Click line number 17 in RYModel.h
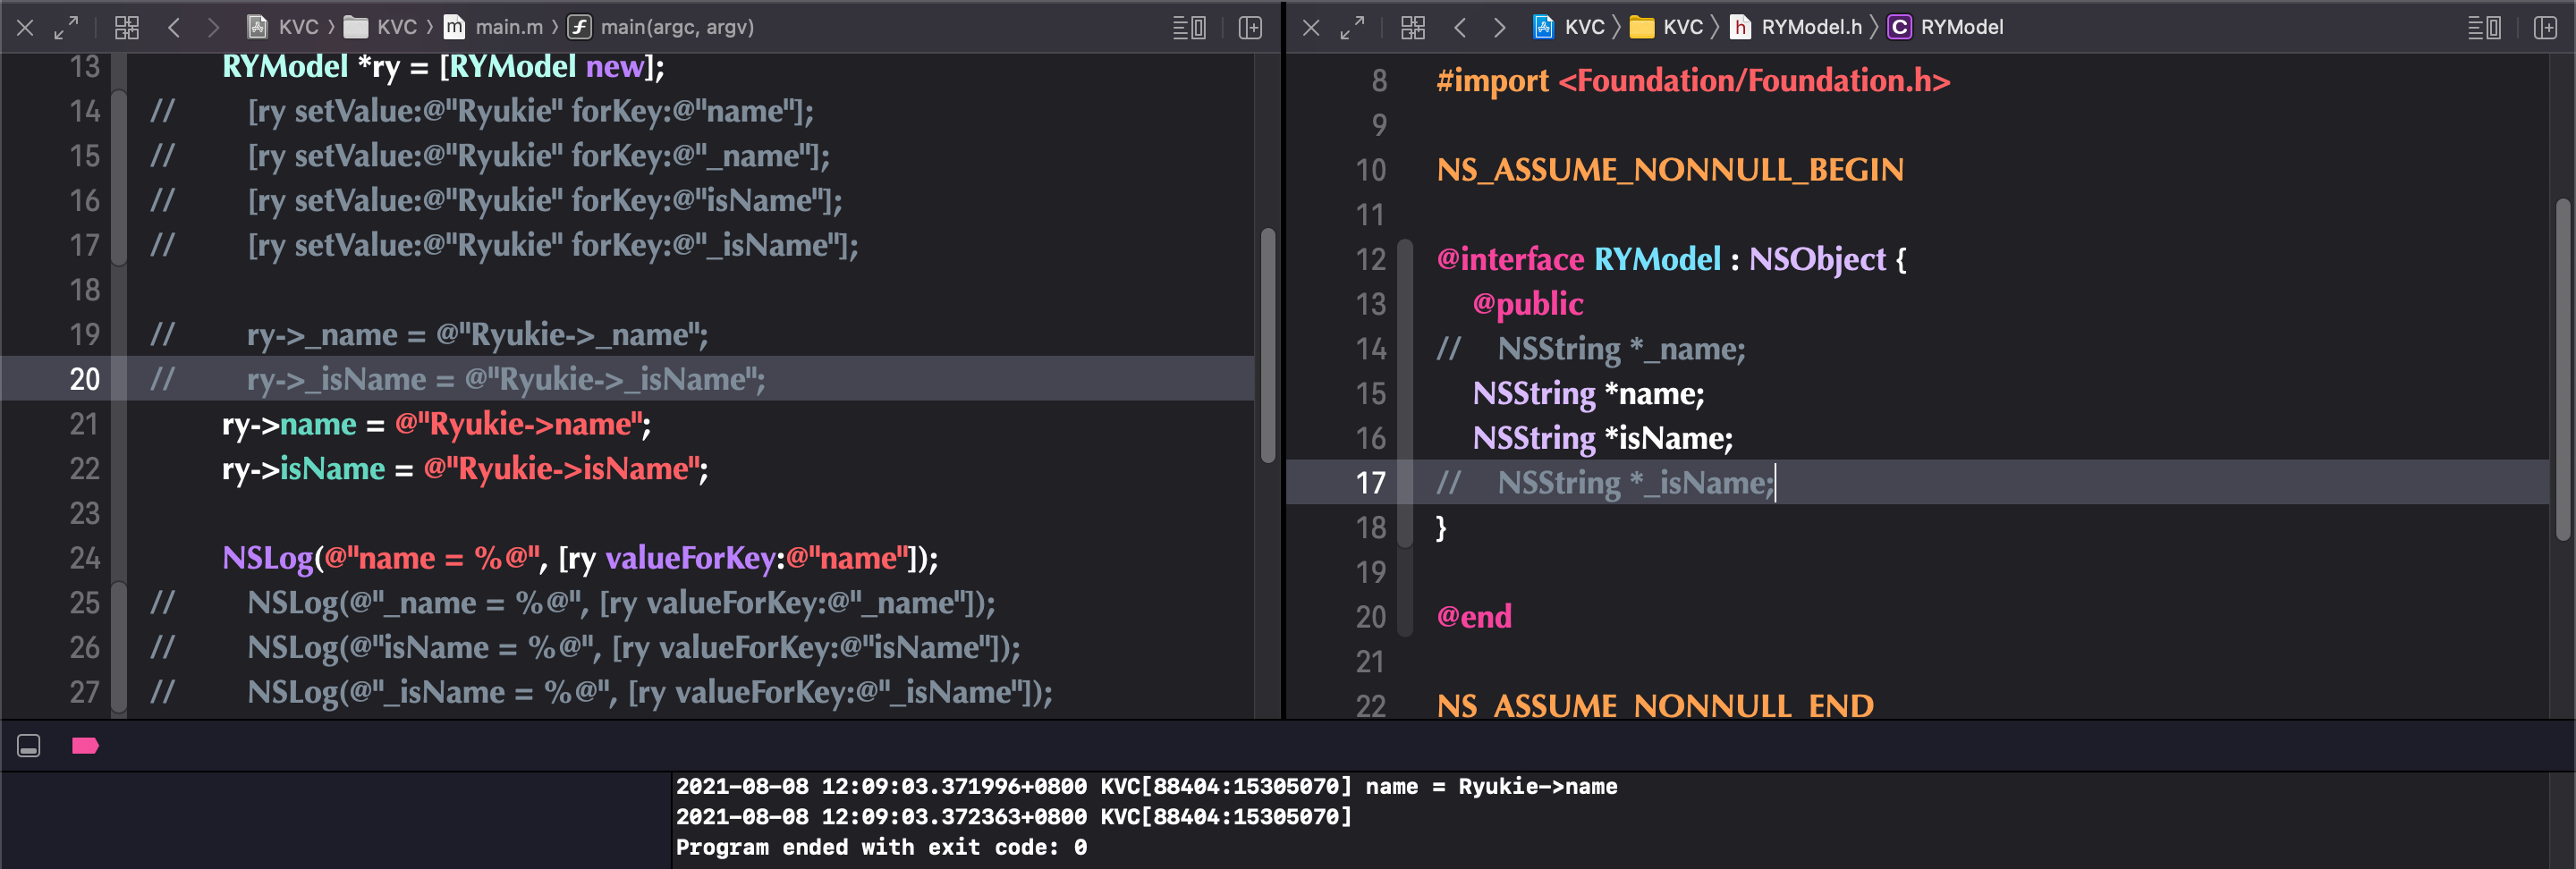 pyautogui.click(x=1371, y=483)
